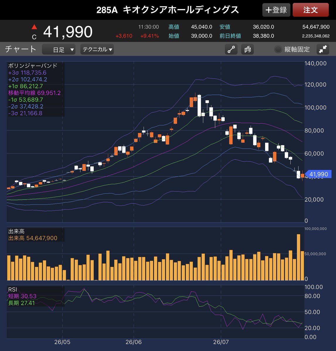Tap the red up-arrow price indicator
The image size is (336, 351).
[34, 27]
